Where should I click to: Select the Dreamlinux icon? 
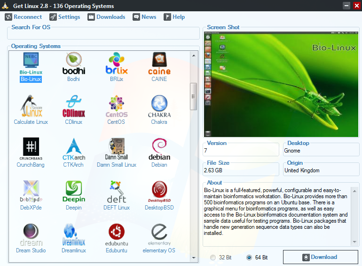pyautogui.click(x=74, y=235)
